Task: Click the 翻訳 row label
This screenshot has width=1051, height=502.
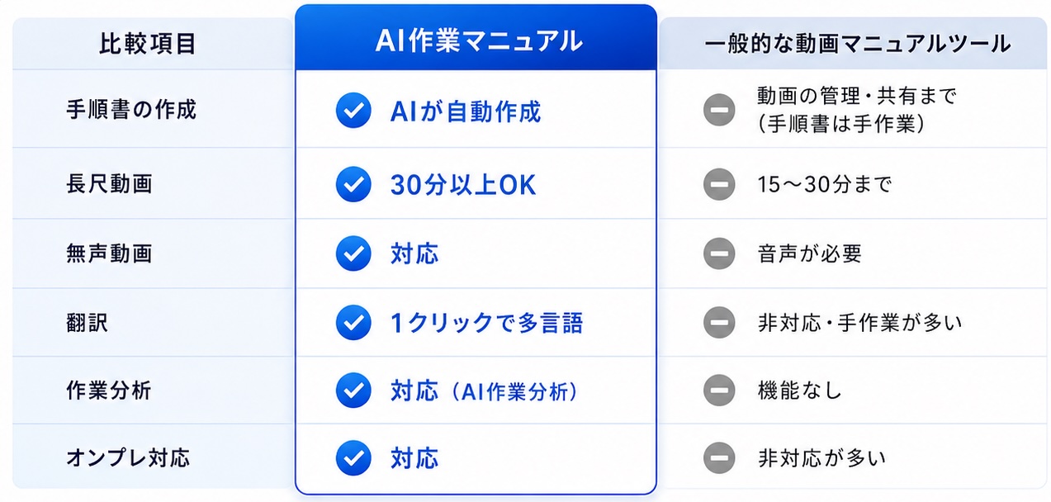Action: [88, 322]
